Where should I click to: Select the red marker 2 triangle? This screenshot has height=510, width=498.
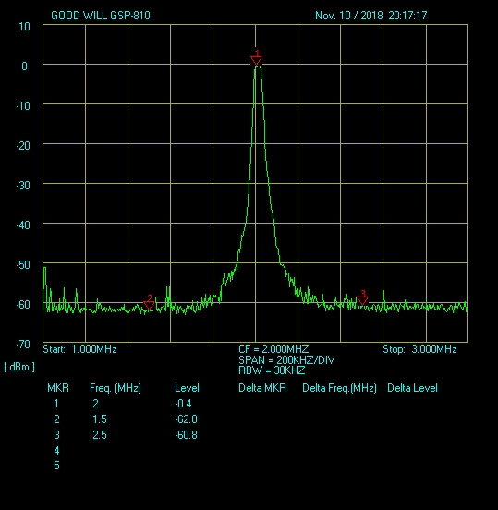[x=149, y=306]
